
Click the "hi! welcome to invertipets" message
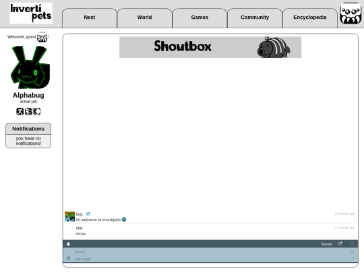pos(98,220)
